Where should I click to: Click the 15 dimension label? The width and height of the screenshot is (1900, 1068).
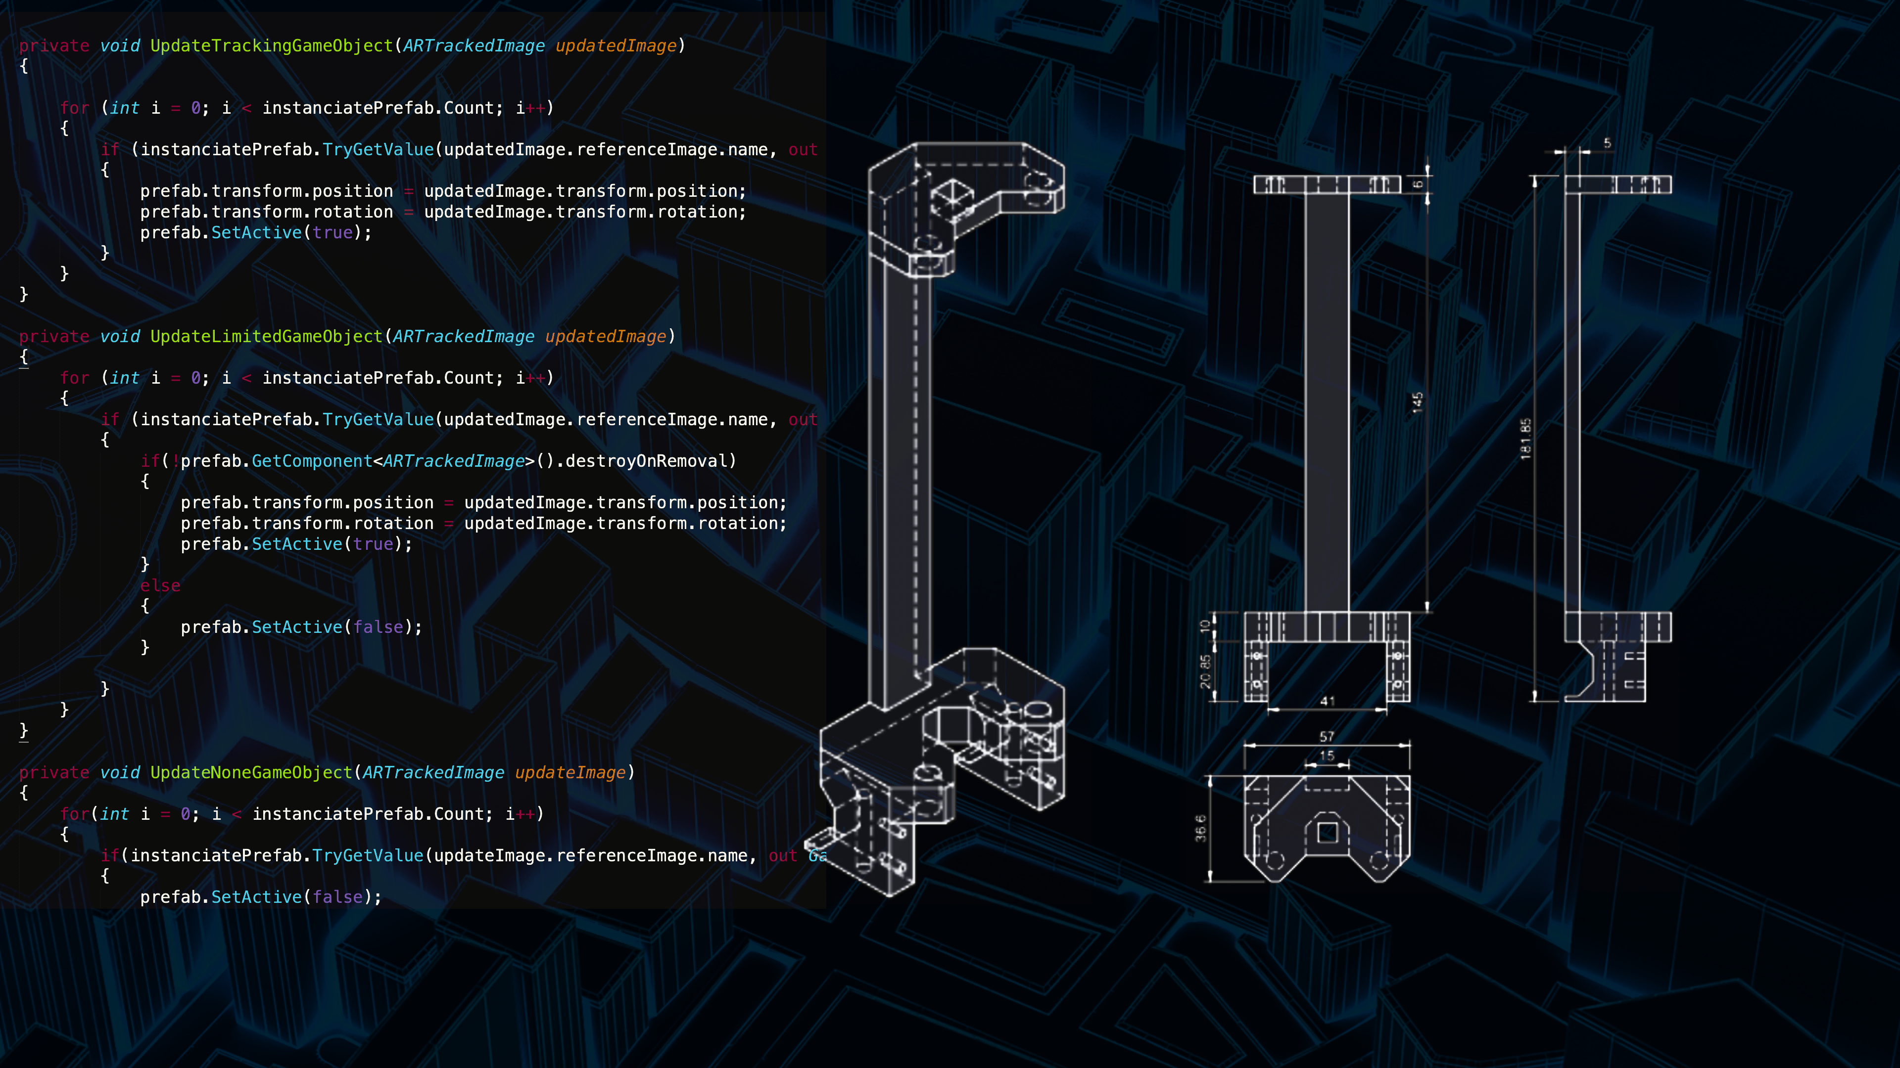coord(1326,756)
